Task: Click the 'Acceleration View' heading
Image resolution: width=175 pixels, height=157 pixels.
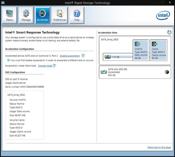Action: [x=107, y=33]
